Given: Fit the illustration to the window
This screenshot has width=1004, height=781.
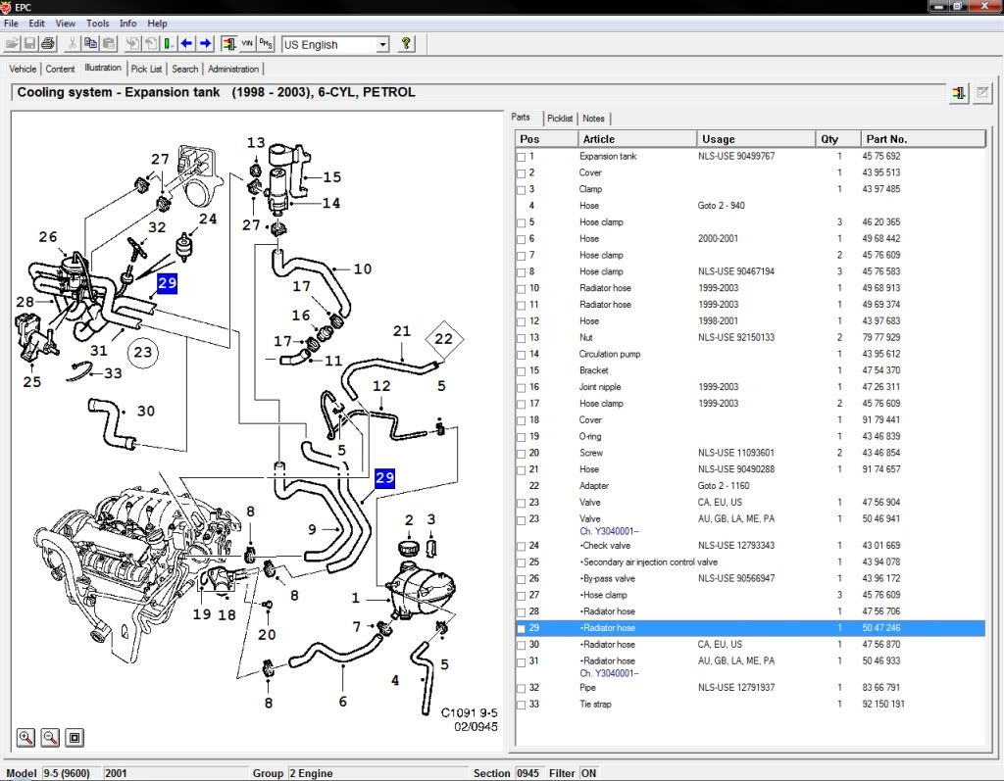Looking at the screenshot, I should coord(75,738).
